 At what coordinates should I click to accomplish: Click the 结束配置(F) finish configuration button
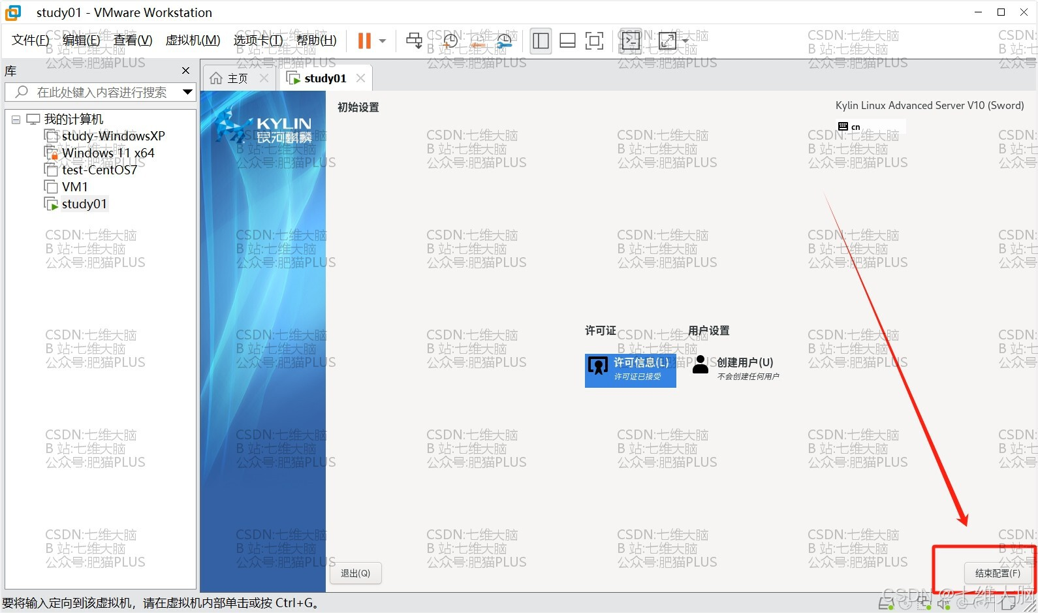[x=998, y=573]
